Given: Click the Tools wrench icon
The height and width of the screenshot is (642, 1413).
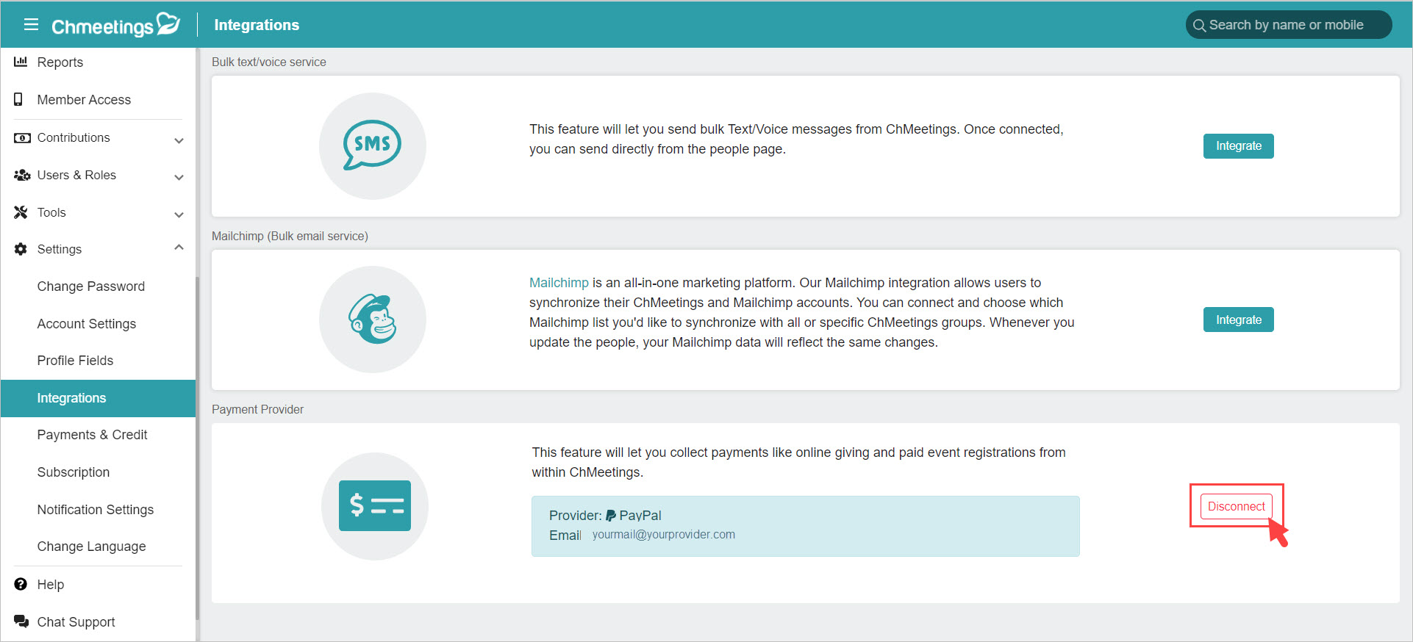Looking at the screenshot, I should tap(21, 212).
